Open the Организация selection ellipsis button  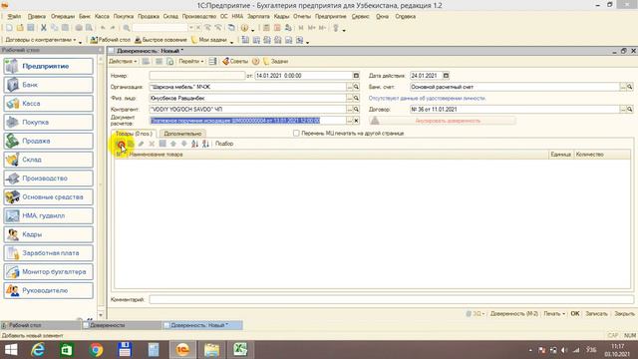click(350, 87)
